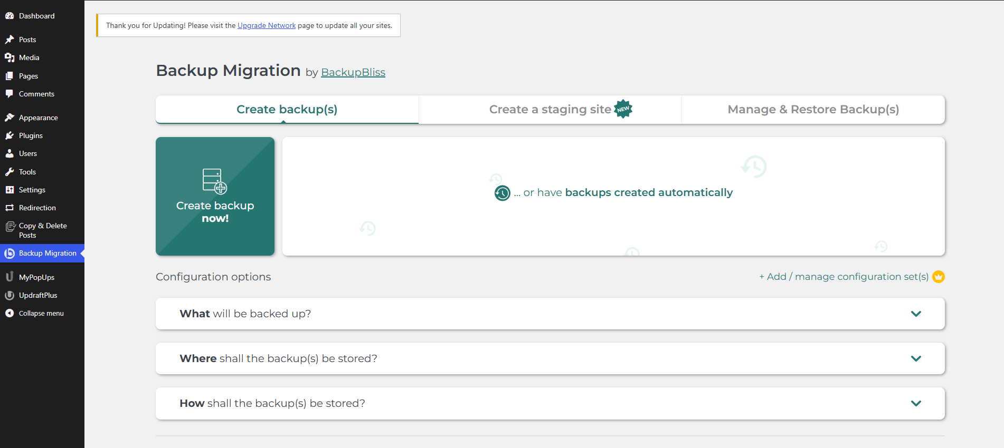Open the Backup Migration sidebar icon
Viewport: 1004px width, 448px height.
(10, 254)
